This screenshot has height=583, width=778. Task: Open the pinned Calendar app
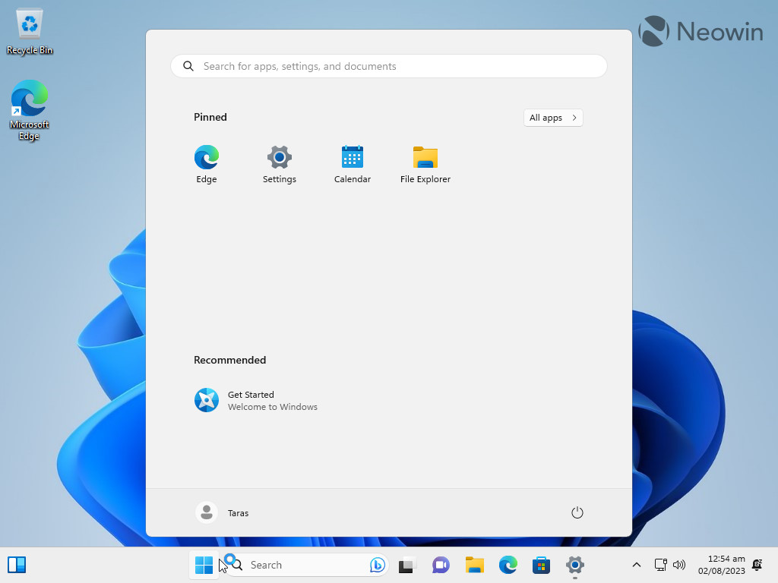coord(353,164)
